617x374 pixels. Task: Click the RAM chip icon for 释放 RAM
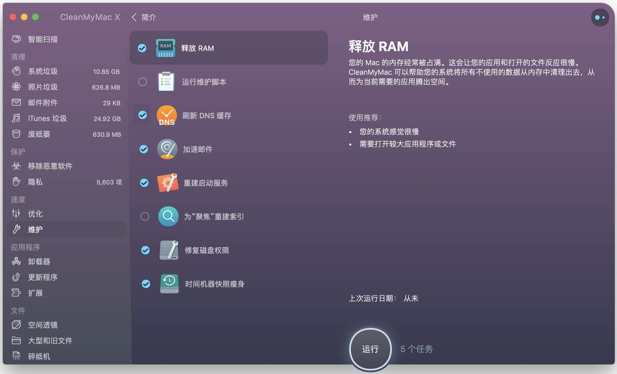pyautogui.click(x=165, y=48)
